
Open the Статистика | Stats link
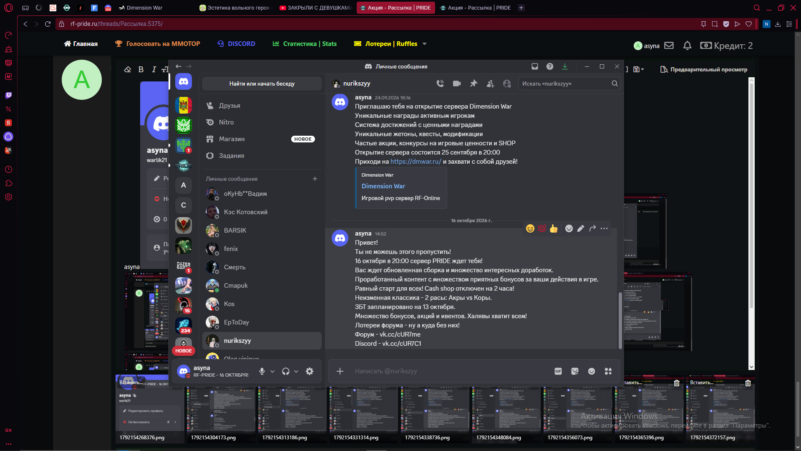[305, 44]
